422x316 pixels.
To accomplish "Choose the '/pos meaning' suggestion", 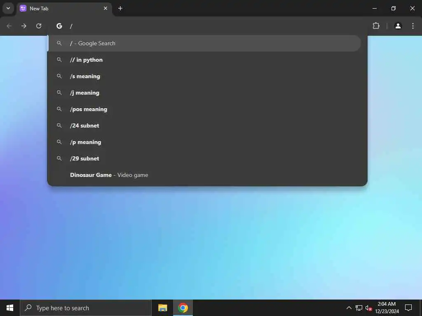I will click(x=204, y=109).
